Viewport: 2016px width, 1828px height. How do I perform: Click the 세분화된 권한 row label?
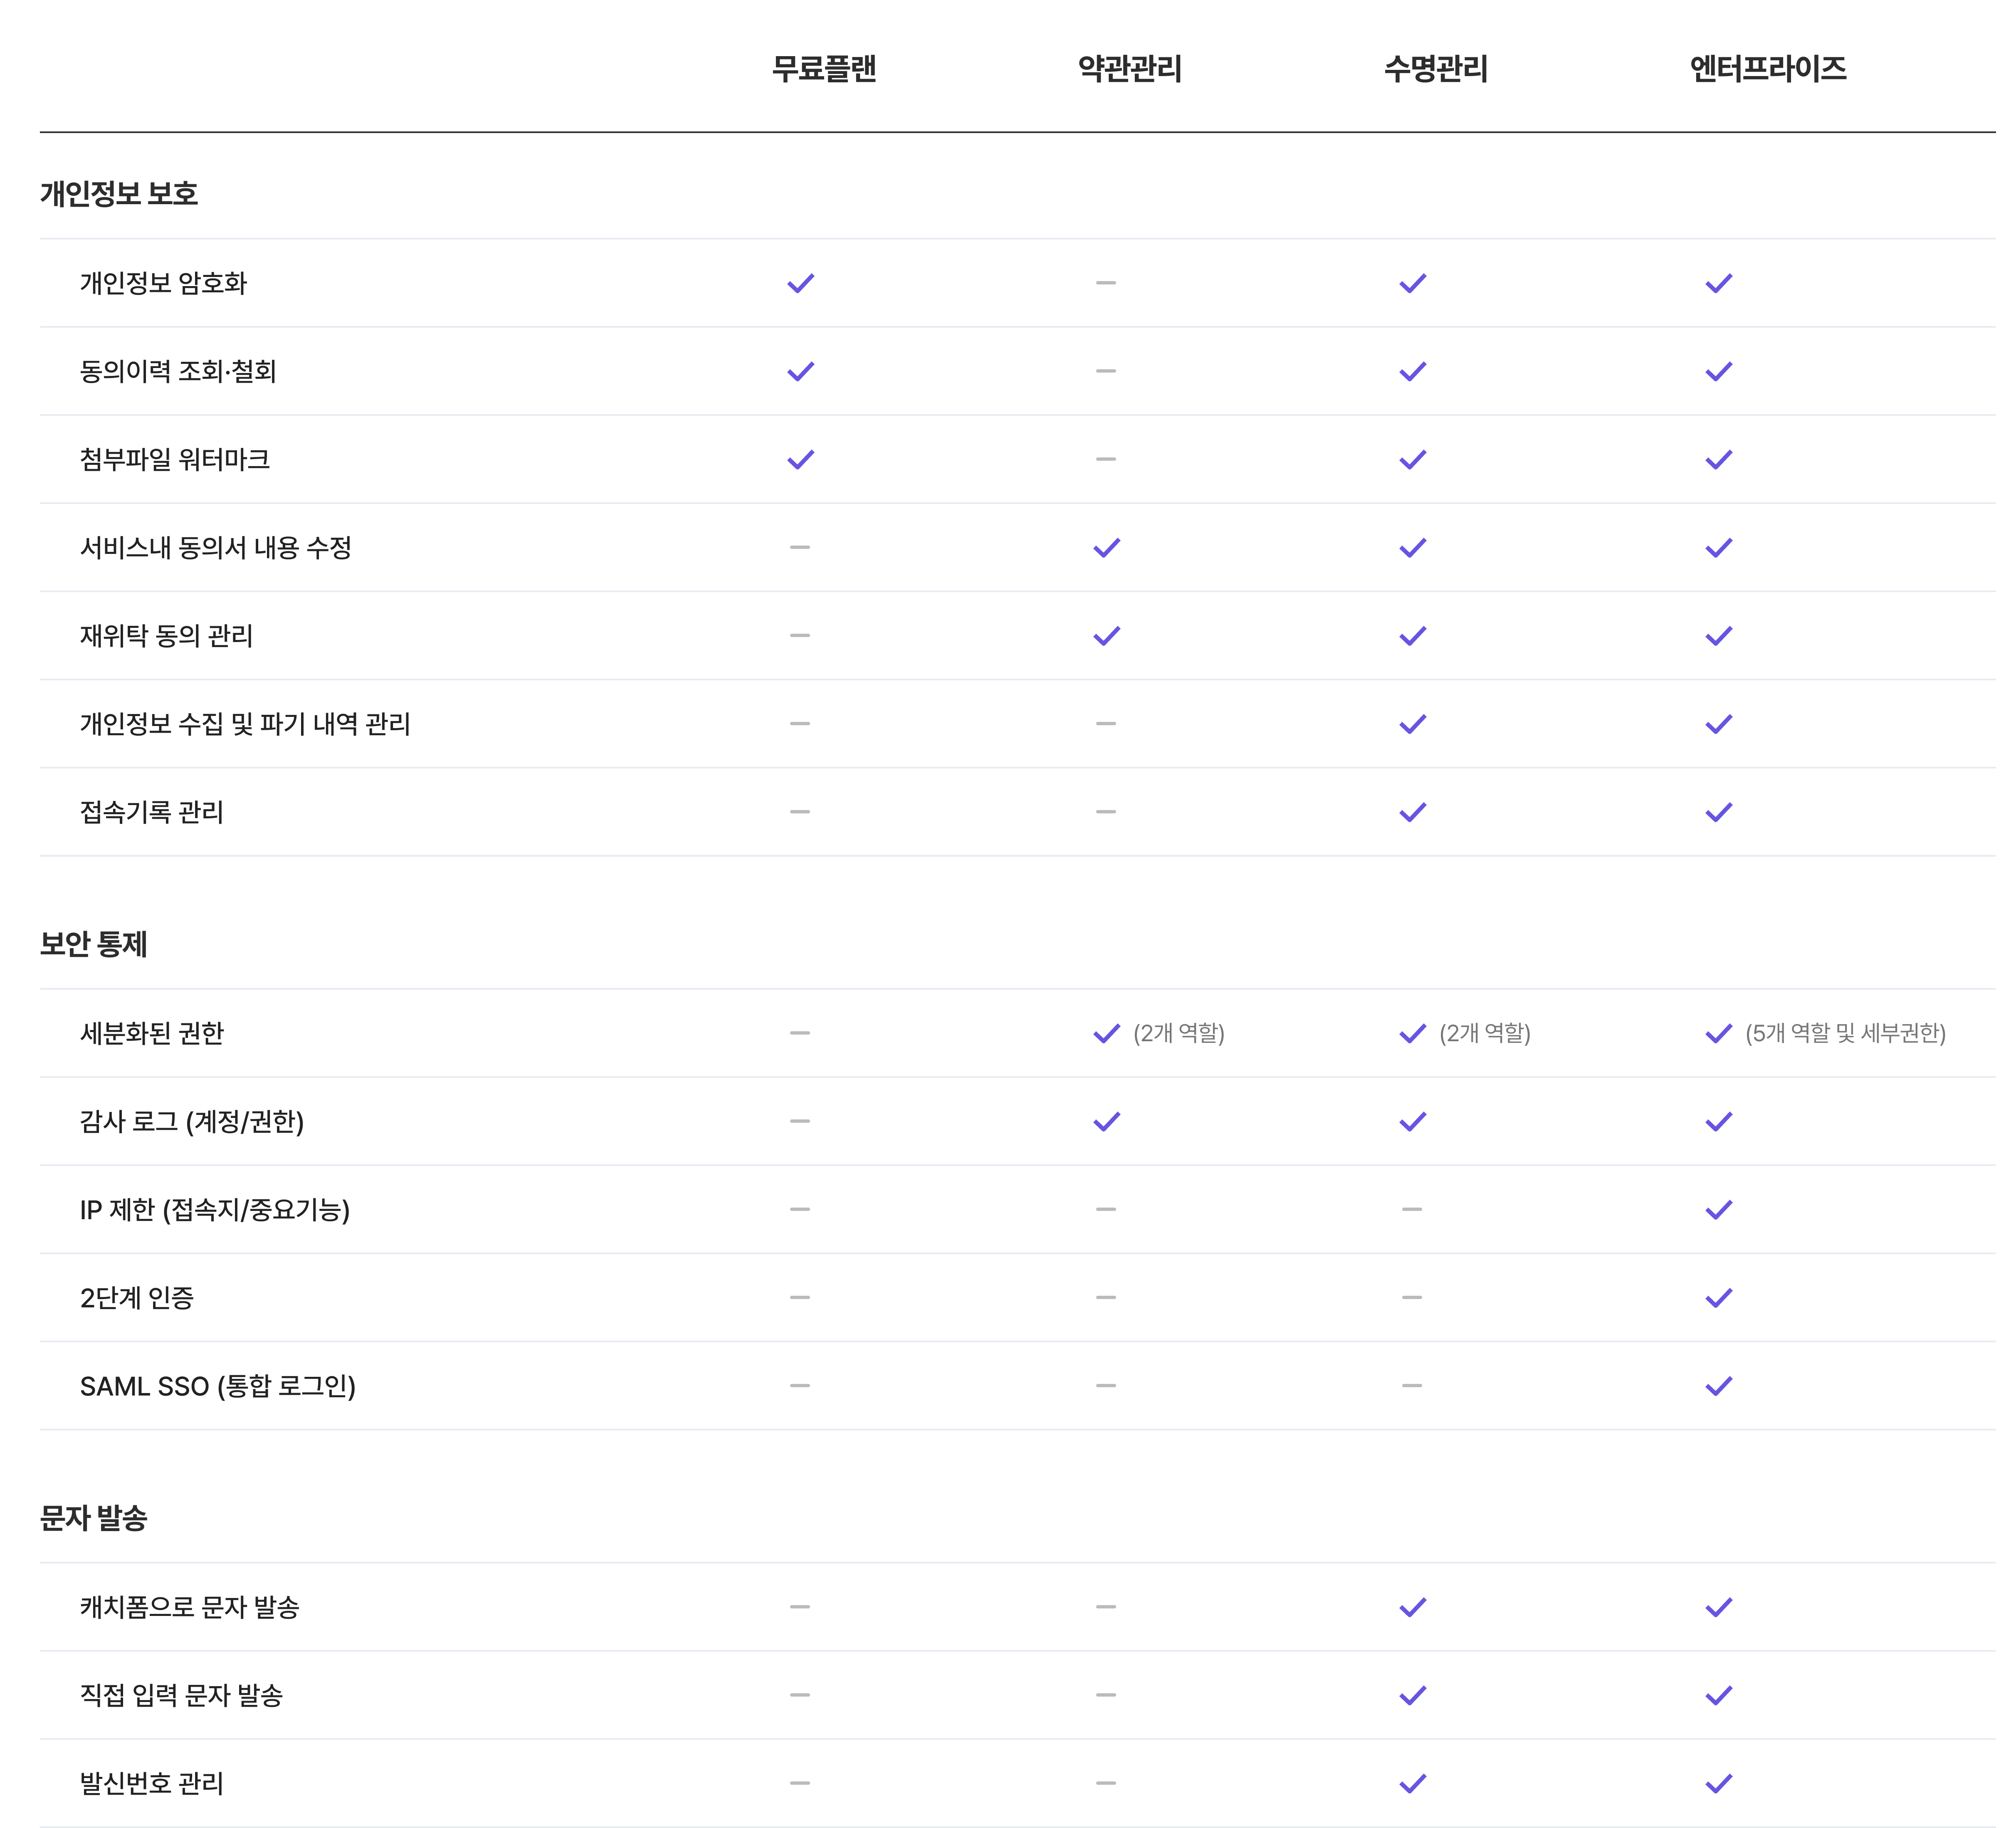click(x=152, y=1033)
